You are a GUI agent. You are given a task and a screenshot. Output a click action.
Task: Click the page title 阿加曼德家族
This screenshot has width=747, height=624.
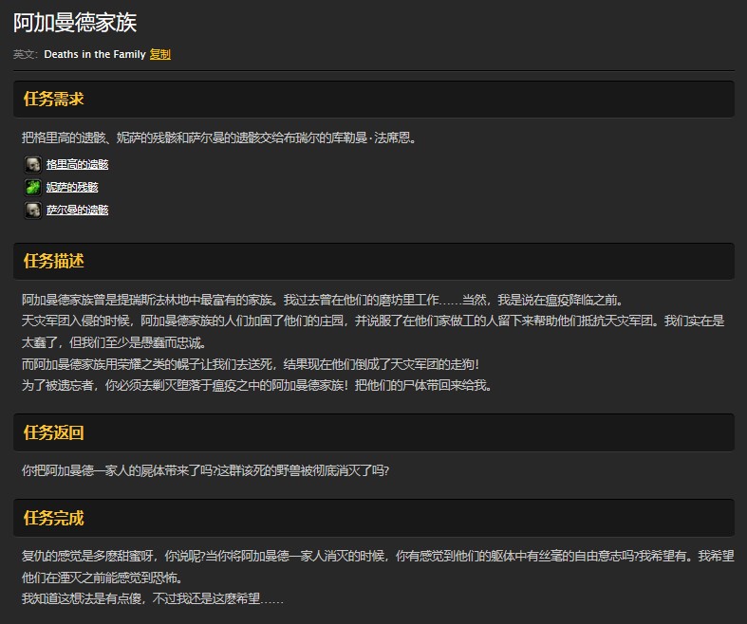click(75, 23)
